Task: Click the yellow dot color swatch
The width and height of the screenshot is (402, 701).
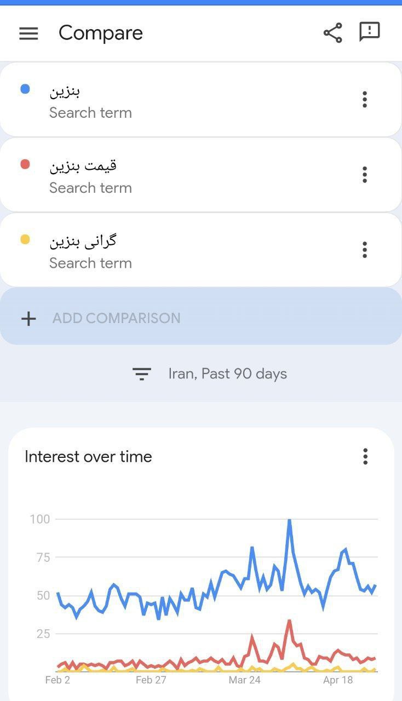Action: tap(25, 239)
